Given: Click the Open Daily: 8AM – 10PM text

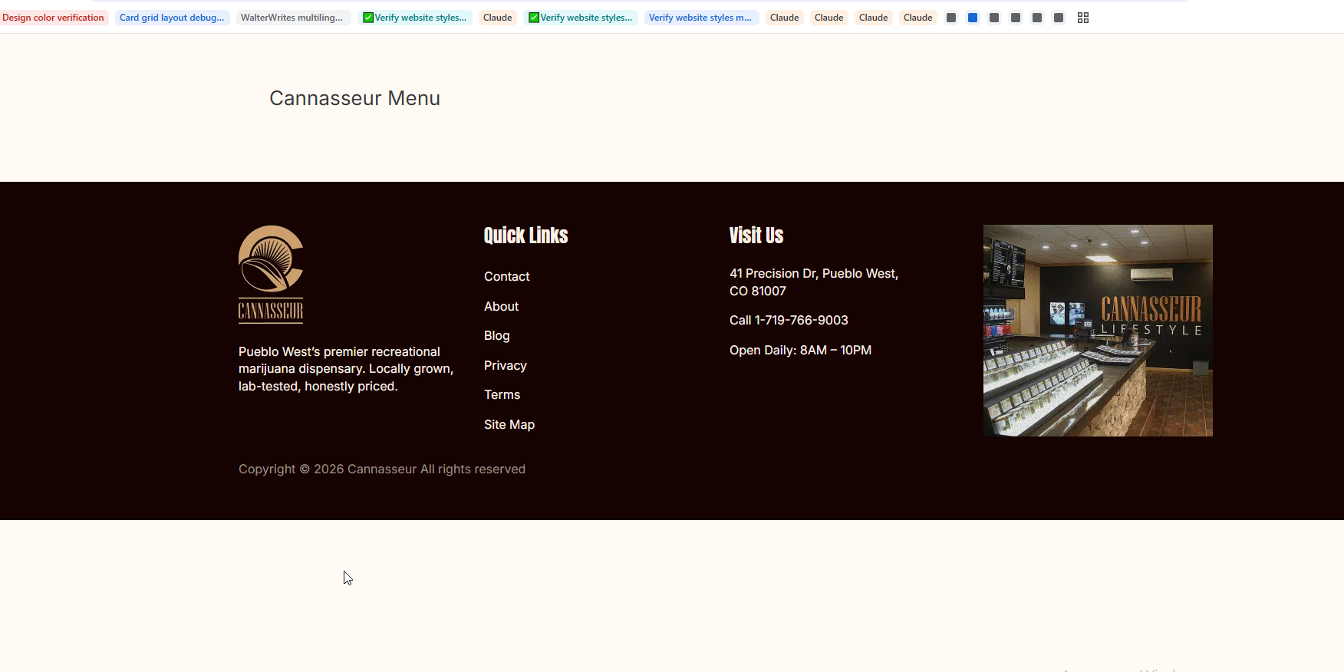Looking at the screenshot, I should tap(800, 351).
